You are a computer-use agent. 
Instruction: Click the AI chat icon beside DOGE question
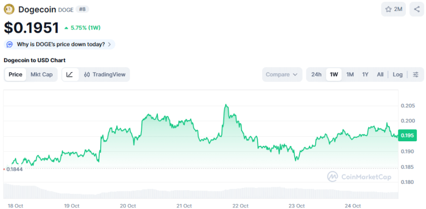10,44
